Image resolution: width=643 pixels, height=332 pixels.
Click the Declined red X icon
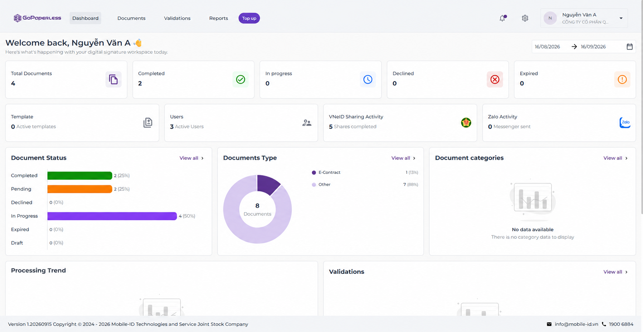pos(495,80)
